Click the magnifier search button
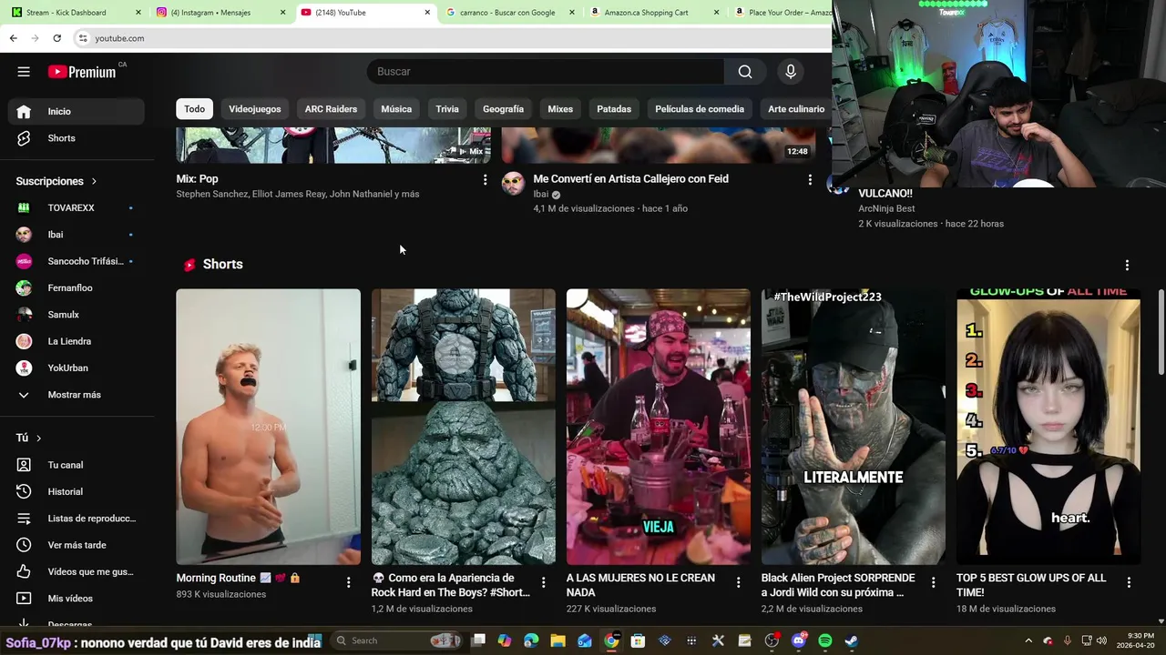Screen dimensions: 1166x655 (x=745, y=72)
